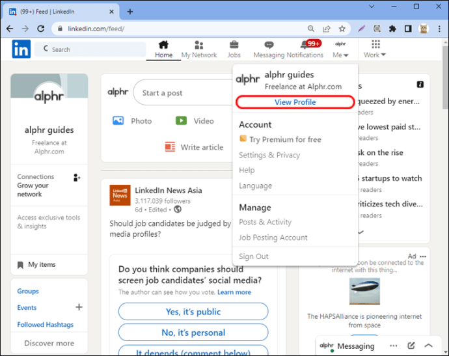Select Try Premium for free
The height and width of the screenshot is (356, 449).
tap(285, 139)
